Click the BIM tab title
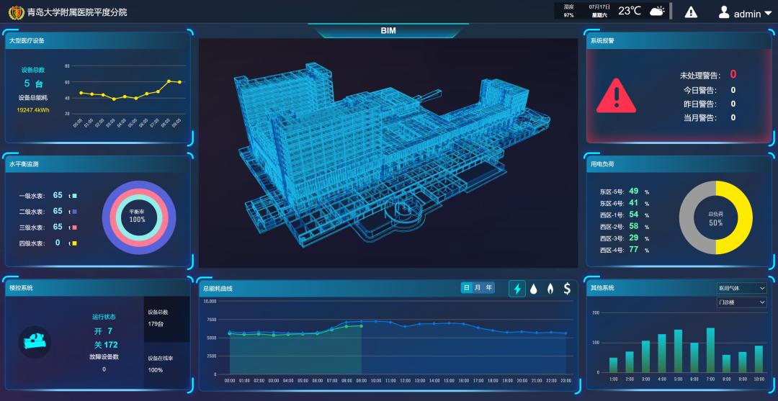Image resolution: width=778 pixels, height=401 pixels. [x=388, y=31]
